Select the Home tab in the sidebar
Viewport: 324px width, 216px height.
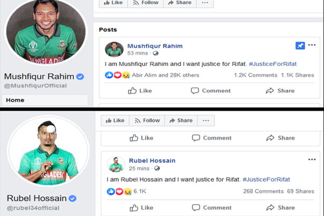[x=15, y=100]
